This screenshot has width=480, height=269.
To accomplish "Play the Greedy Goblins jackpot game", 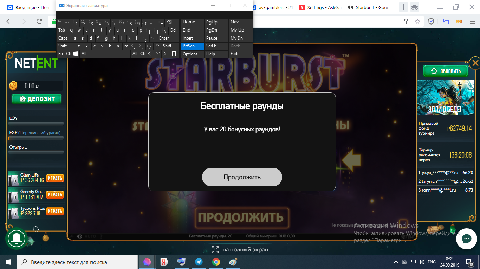I will click(55, 194).
